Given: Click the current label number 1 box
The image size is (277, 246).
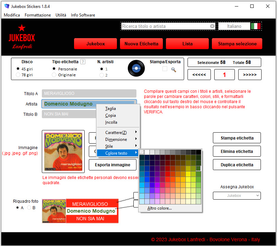Looking at the screenshot, I should point(224,75).
